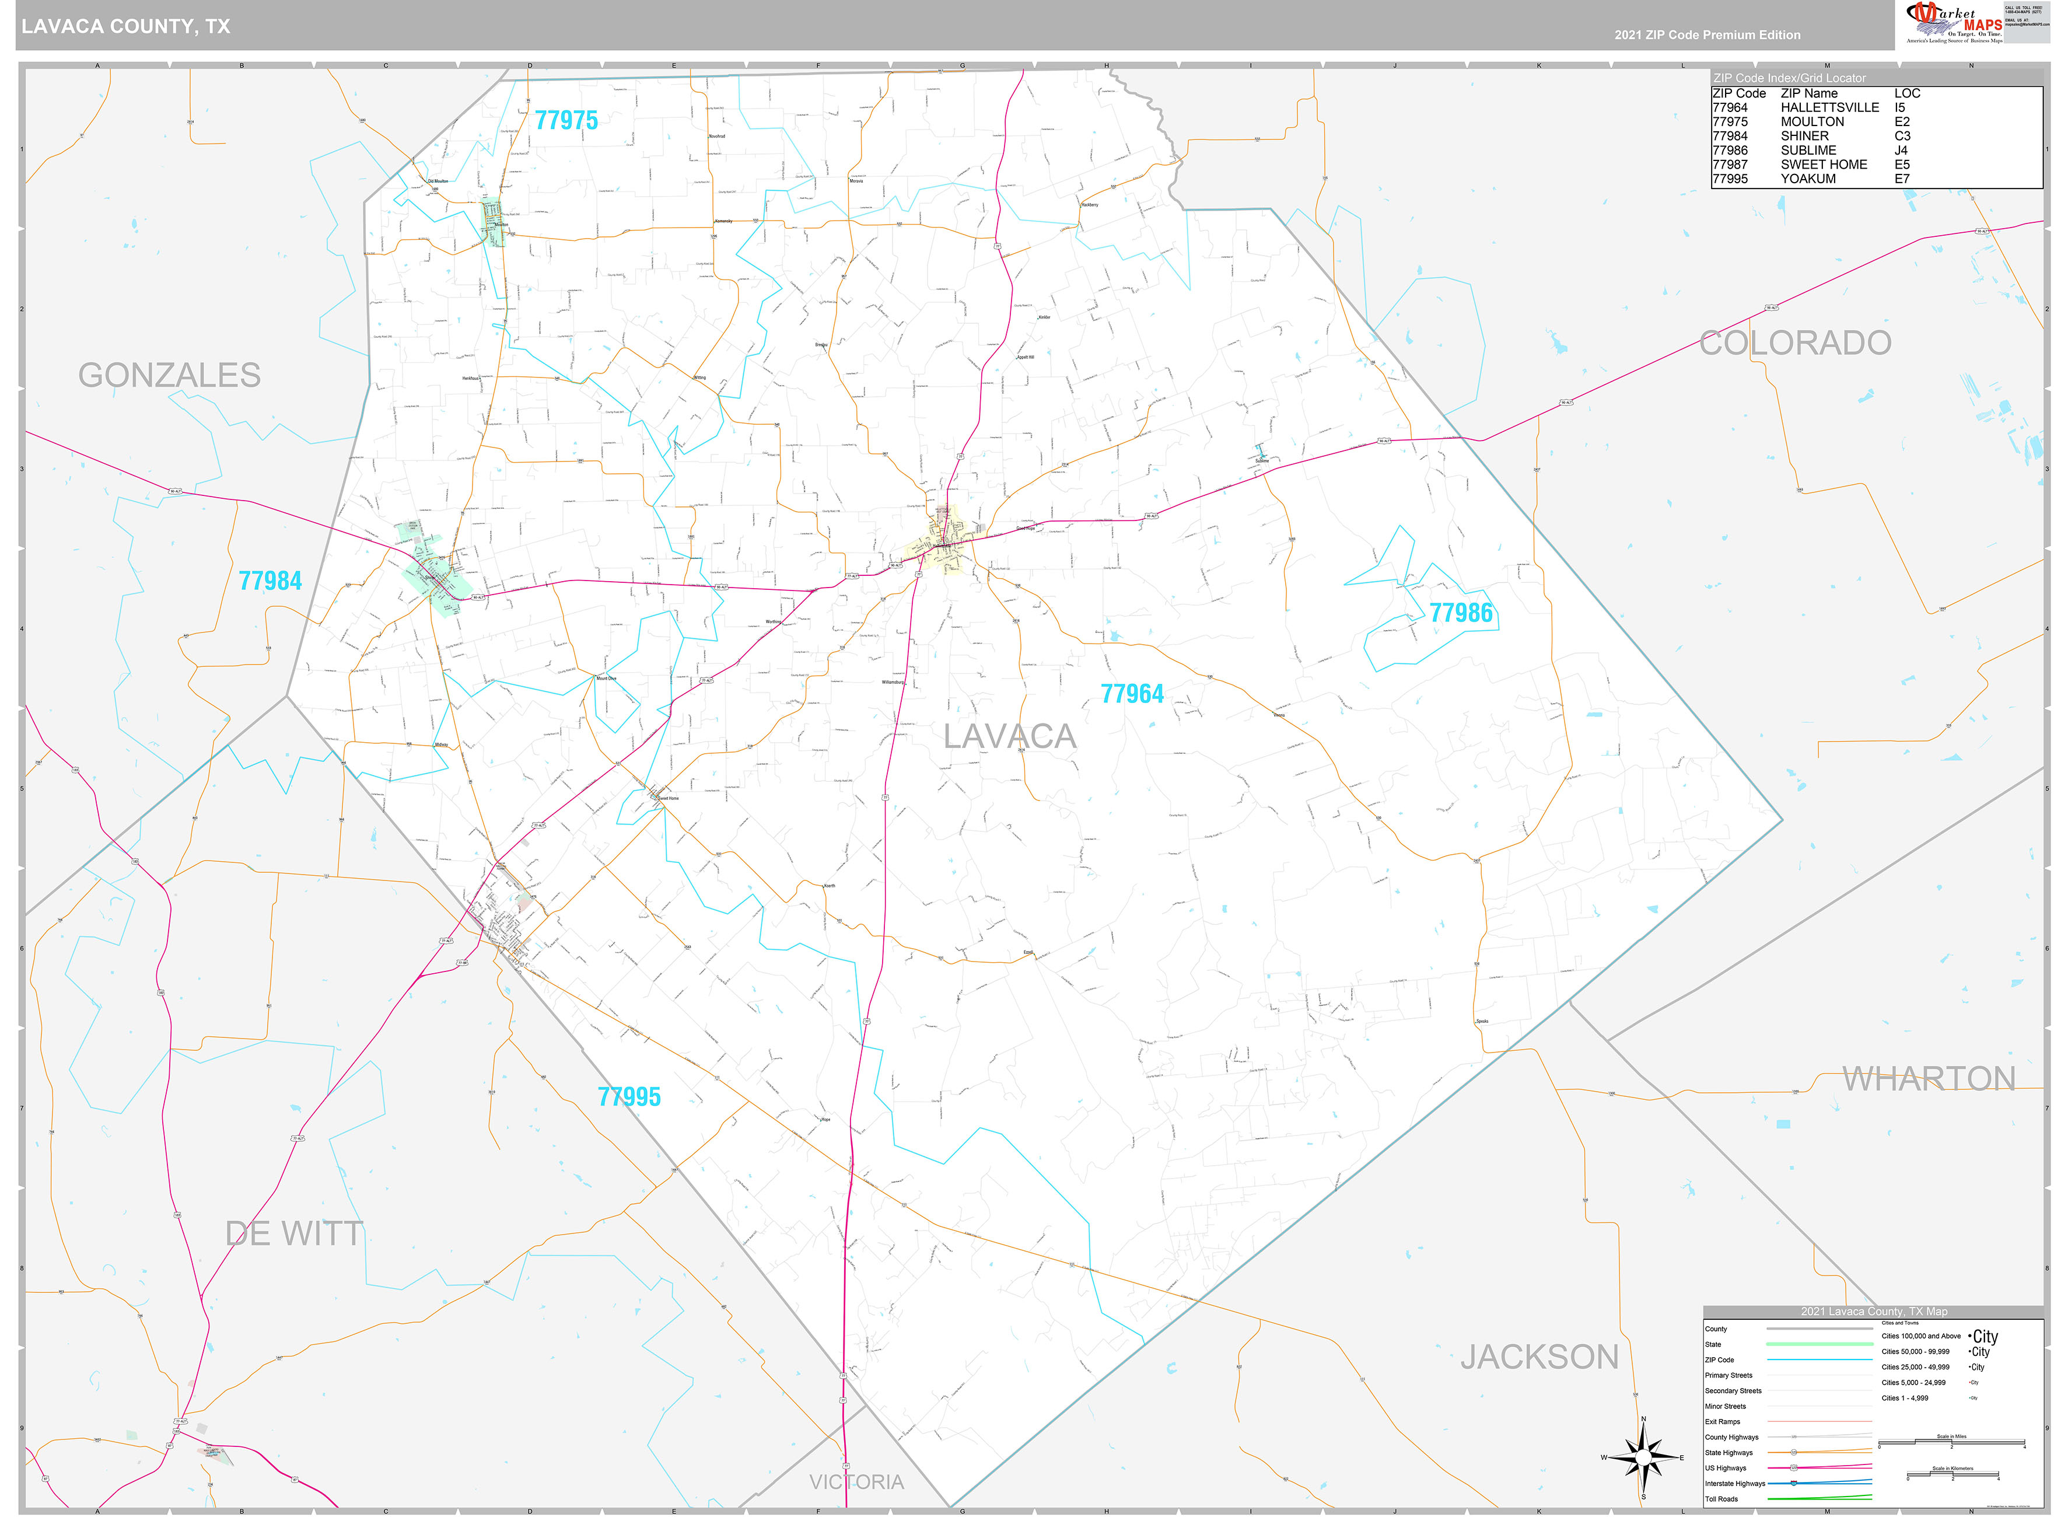Click the ZIP Code Index/Grid Locator header

click(1789, 78)
